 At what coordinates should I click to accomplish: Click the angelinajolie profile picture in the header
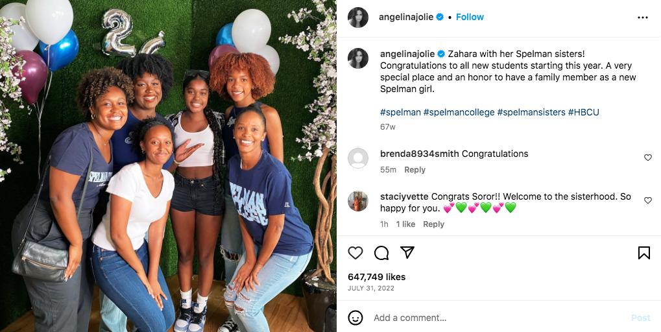[x=358, y=18]
